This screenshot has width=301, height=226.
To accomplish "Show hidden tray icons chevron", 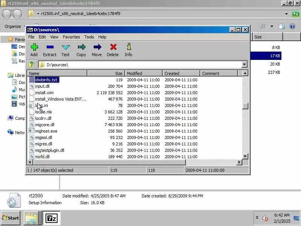I will pos(257,218).
